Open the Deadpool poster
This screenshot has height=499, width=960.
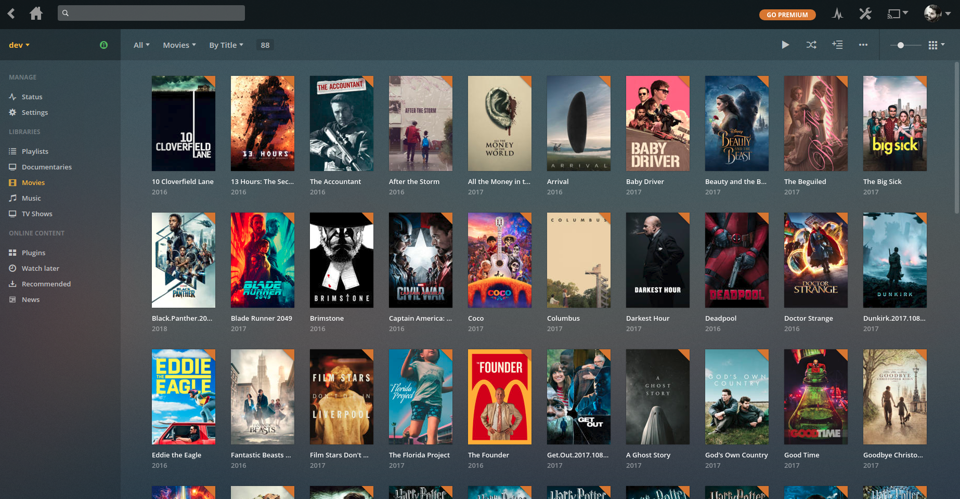(x=737, y=260)
